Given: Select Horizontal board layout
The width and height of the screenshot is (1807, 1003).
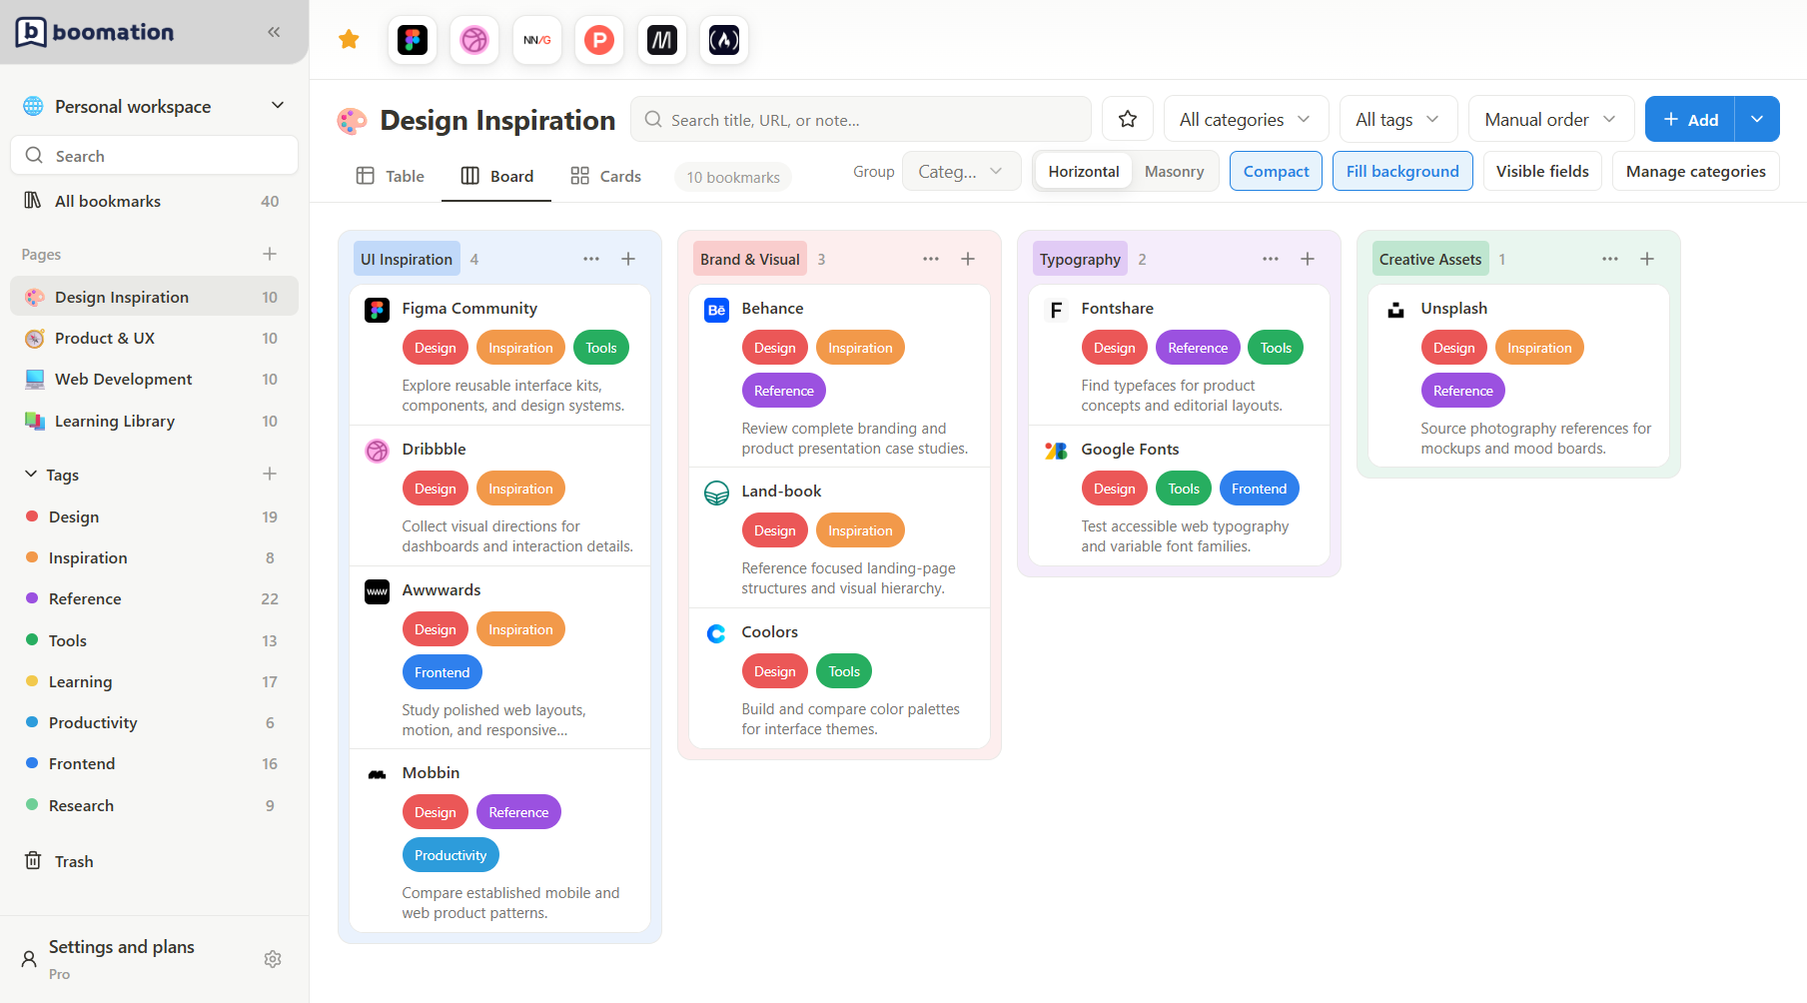Looking at the screenshot, I should (1084, 171).
